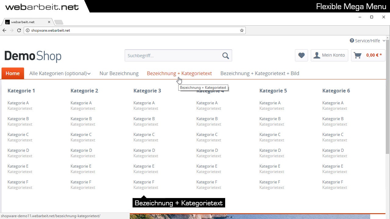Select Kategorie F under Kategorie 5
The image size is (390, 219).
pos(270,182)
